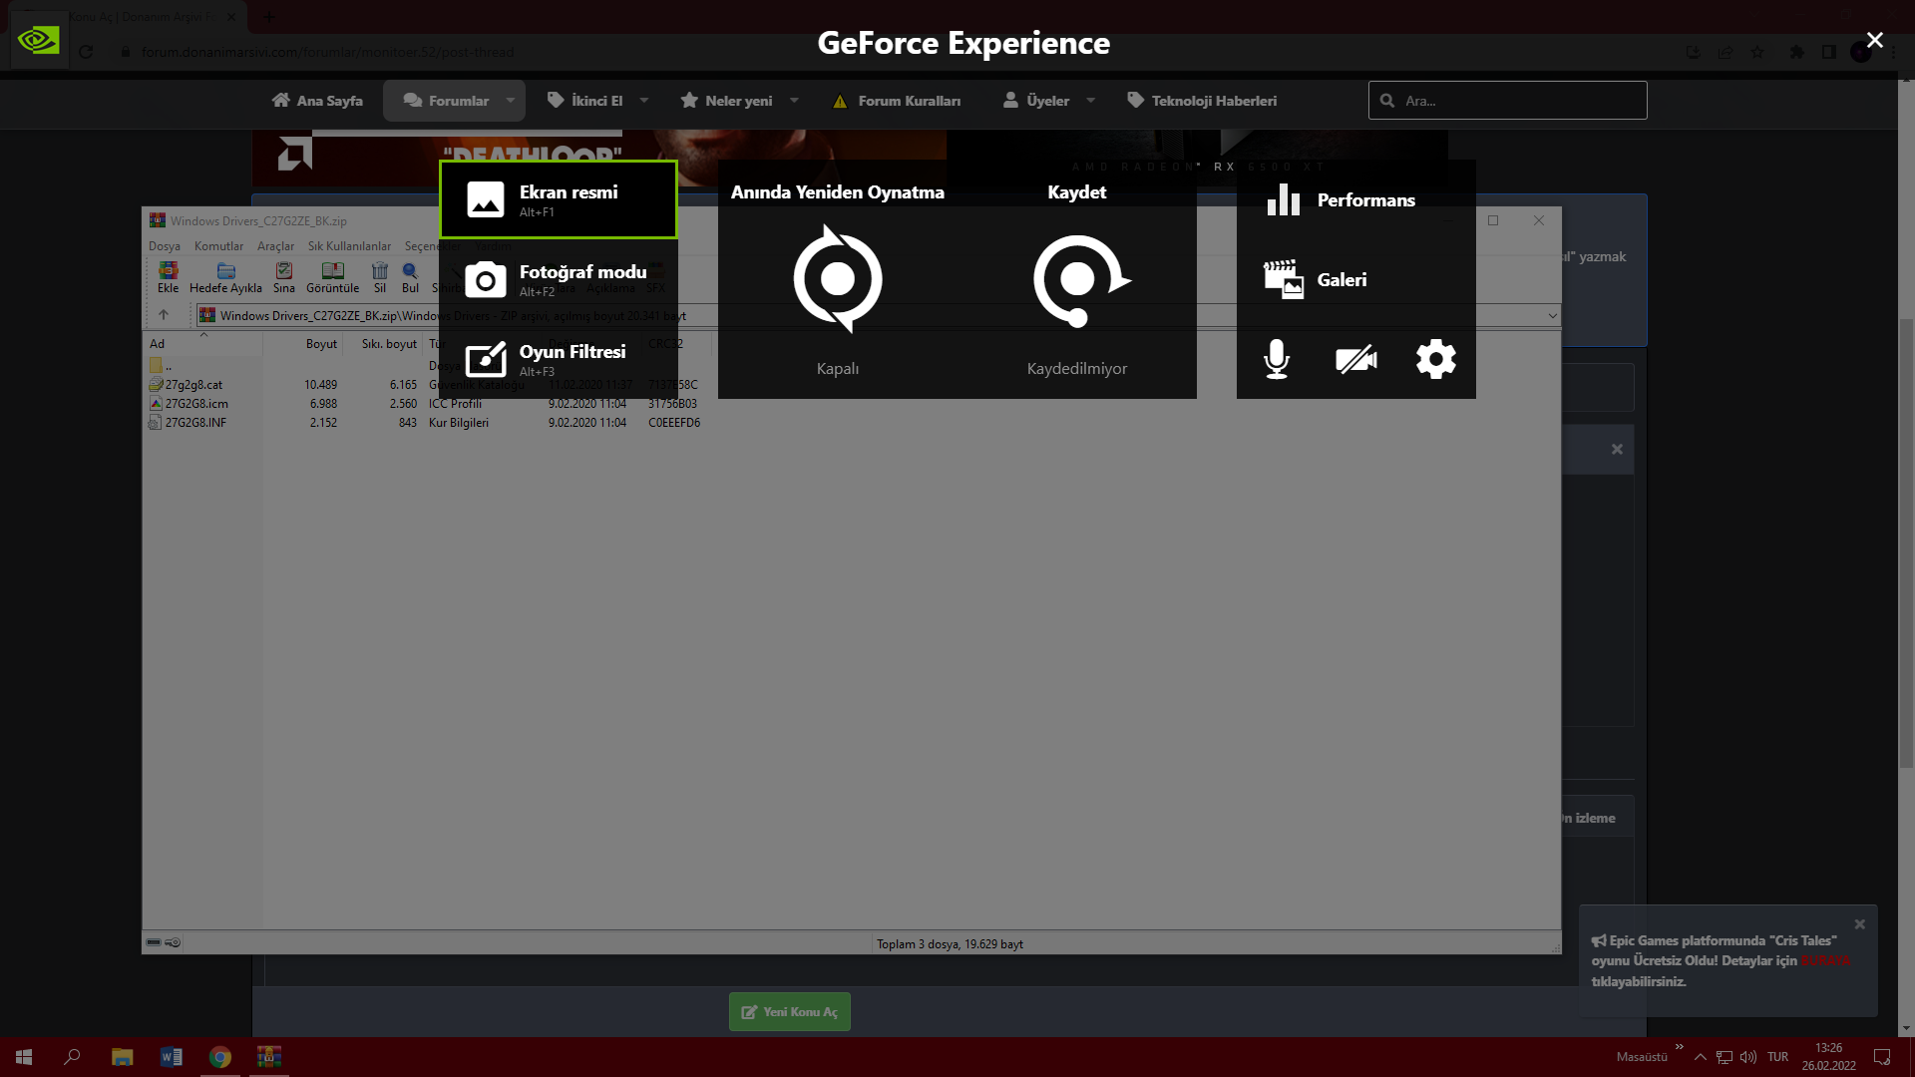Open Üyeler page
This screenshot has width=1915, height=1077.
coord(1036,101)
